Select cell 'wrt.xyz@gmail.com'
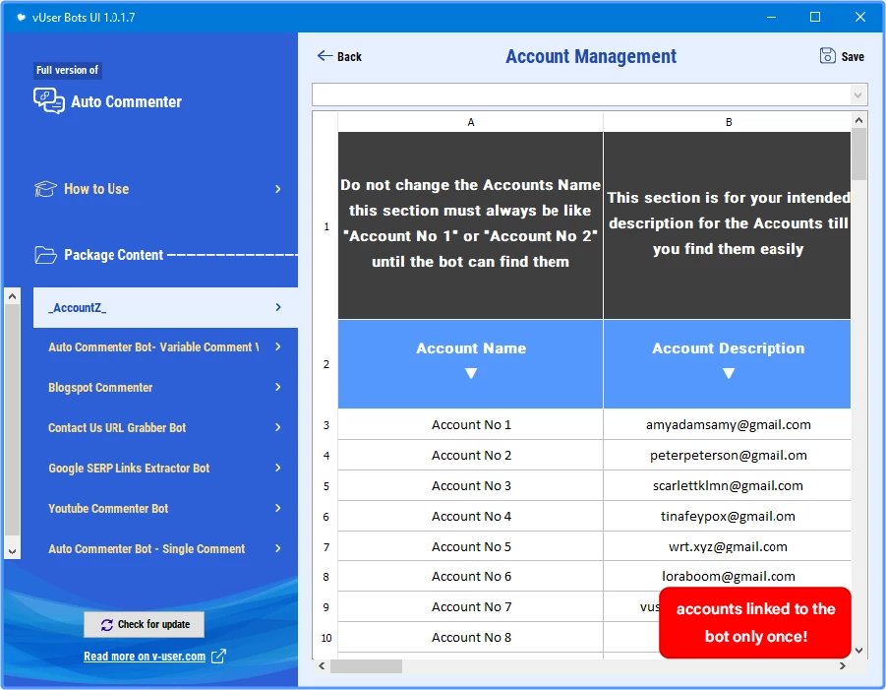This screenshot has height=690, width=886. [728, 547]
